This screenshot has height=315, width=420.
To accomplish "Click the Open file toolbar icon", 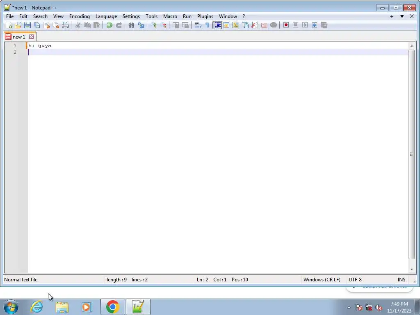I will (18, 25).
